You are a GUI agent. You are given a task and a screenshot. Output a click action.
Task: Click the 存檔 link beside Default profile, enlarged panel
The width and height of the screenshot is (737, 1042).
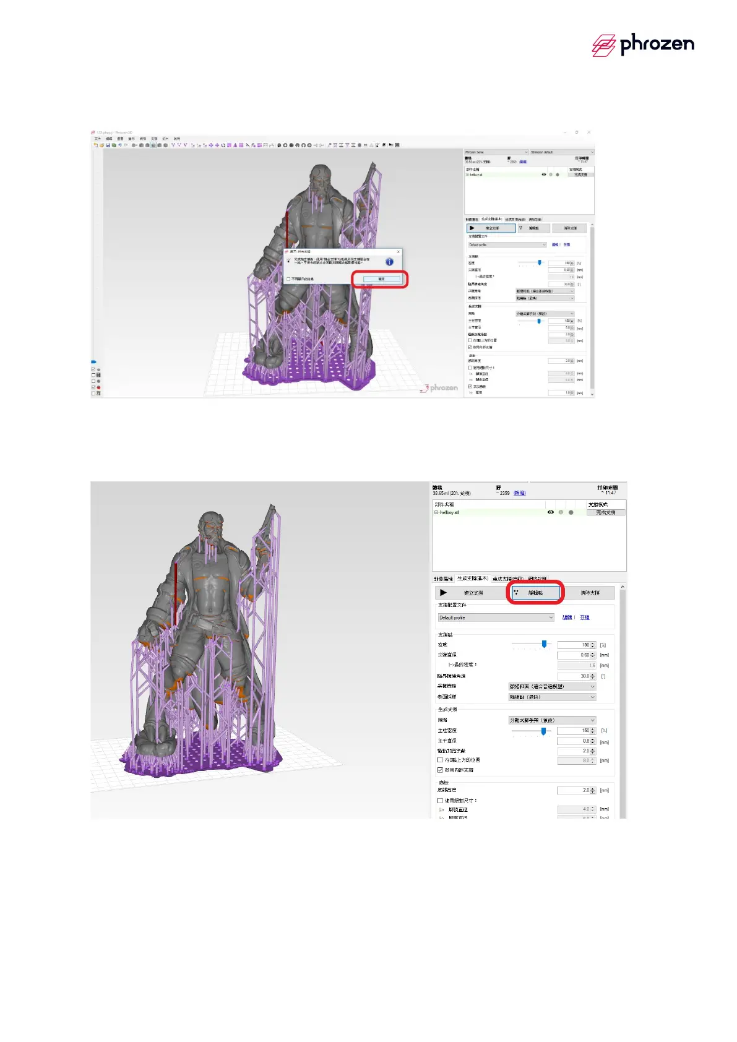coord(585,618)
